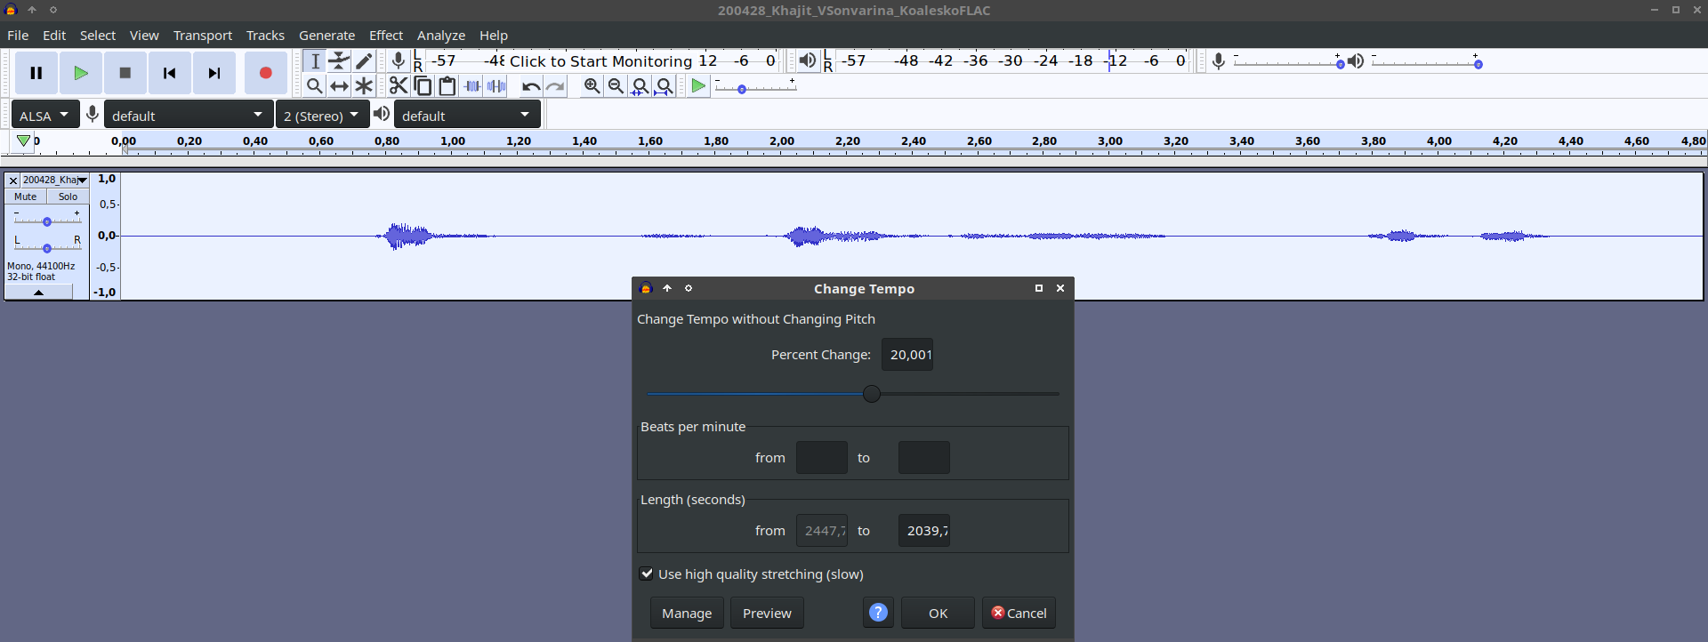
Task: Click OK in Change Tempo dialog
Action: [938, 613]
